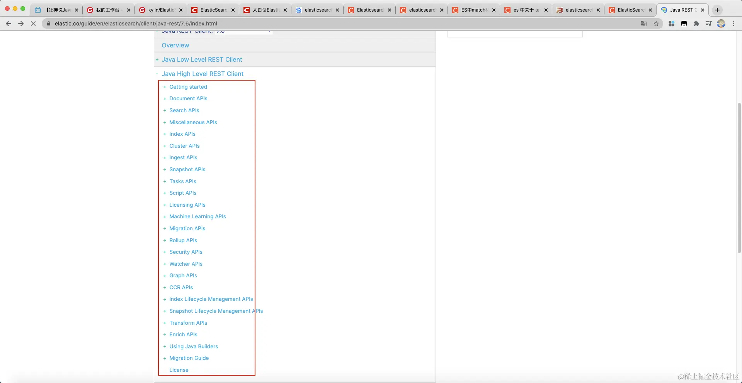Open the Chrome three-dot menu
Image resolution: width=742 pixels, height=383 pixels.
733,24
